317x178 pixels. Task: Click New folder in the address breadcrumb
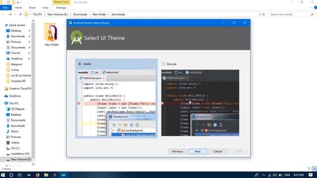(99, 14)
